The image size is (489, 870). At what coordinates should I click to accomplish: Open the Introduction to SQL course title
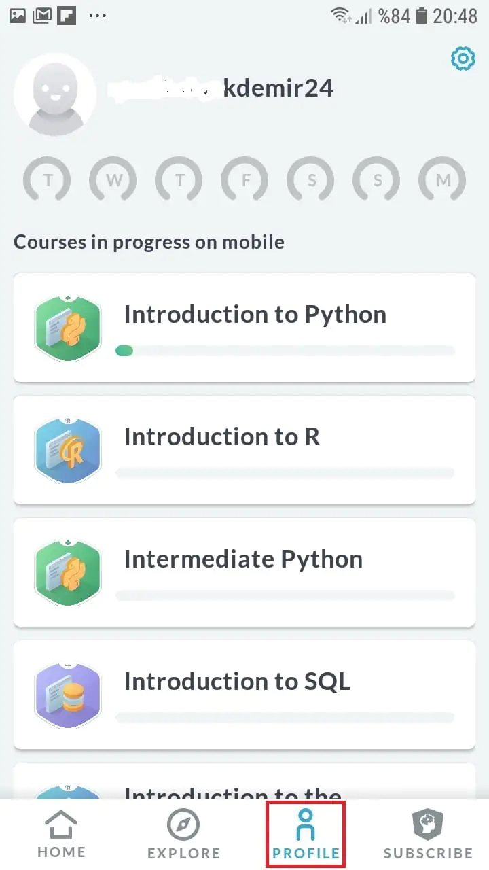[x=237, y=681]
